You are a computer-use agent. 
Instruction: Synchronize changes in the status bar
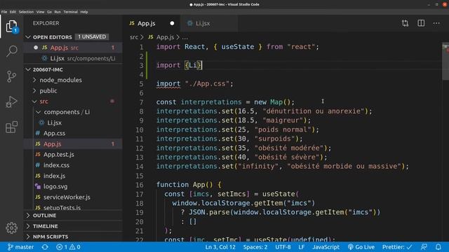pyautogui.click(x=45, y=247)
